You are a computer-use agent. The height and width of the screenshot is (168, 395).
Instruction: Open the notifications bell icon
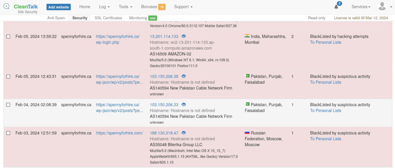coord(336,7)
